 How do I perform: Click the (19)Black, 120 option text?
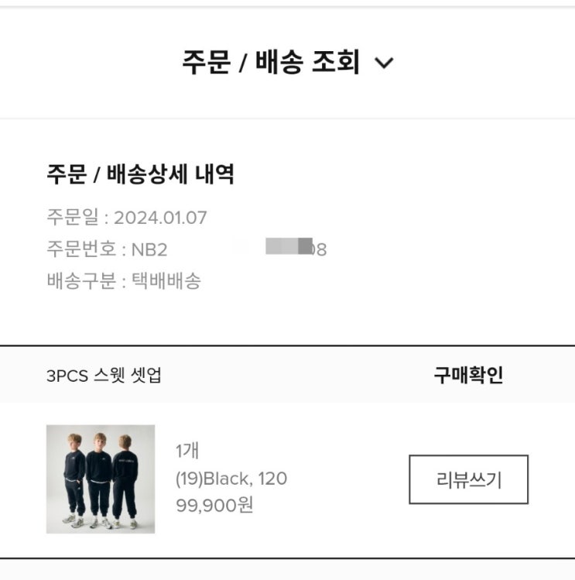tap(231, 479)
